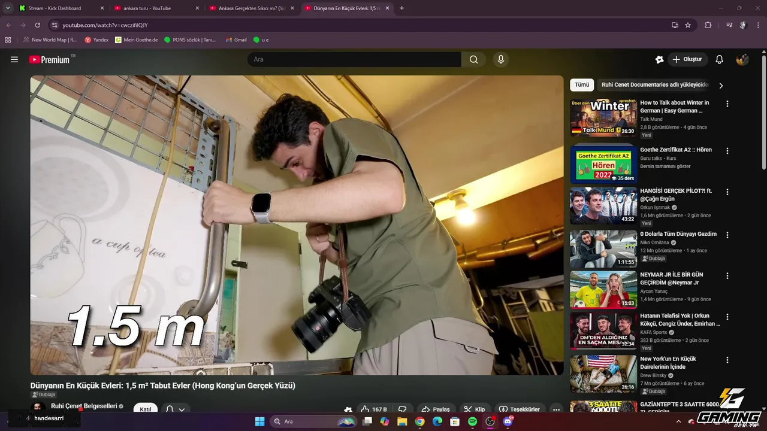Click the Klip clip button

click(x=474, y=409)
